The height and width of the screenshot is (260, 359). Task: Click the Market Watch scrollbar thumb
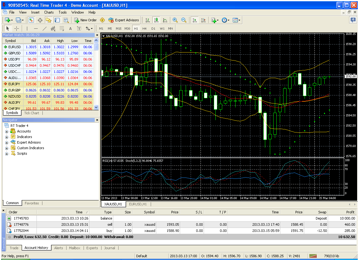click(x=96, y=47)
